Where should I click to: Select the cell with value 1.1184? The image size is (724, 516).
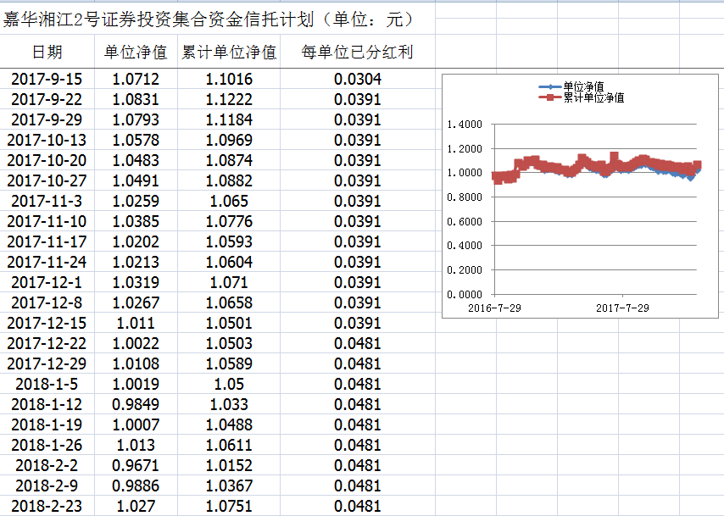[229, 120]
